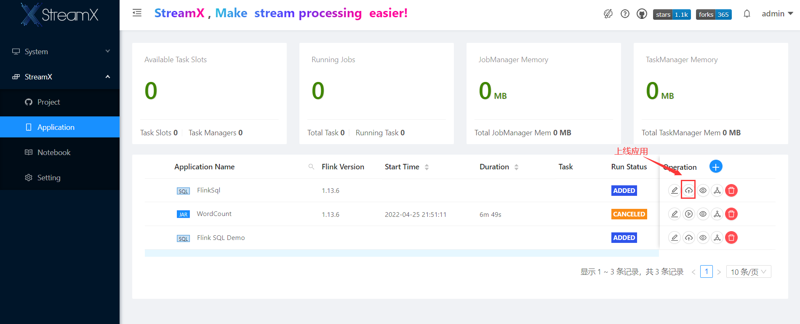The height and width of the screenshot is (324, 800).
Task: Click ADDED status of Flink SQL Demo row
Action: (x=624, y=237)
